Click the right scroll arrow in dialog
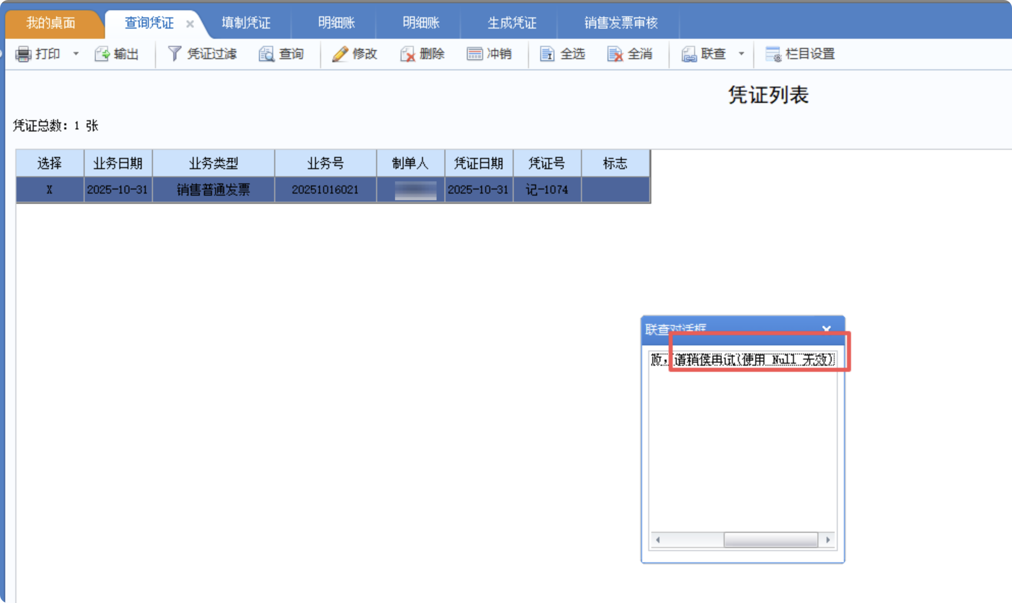1012x603 pixels. tap(828, 540)
